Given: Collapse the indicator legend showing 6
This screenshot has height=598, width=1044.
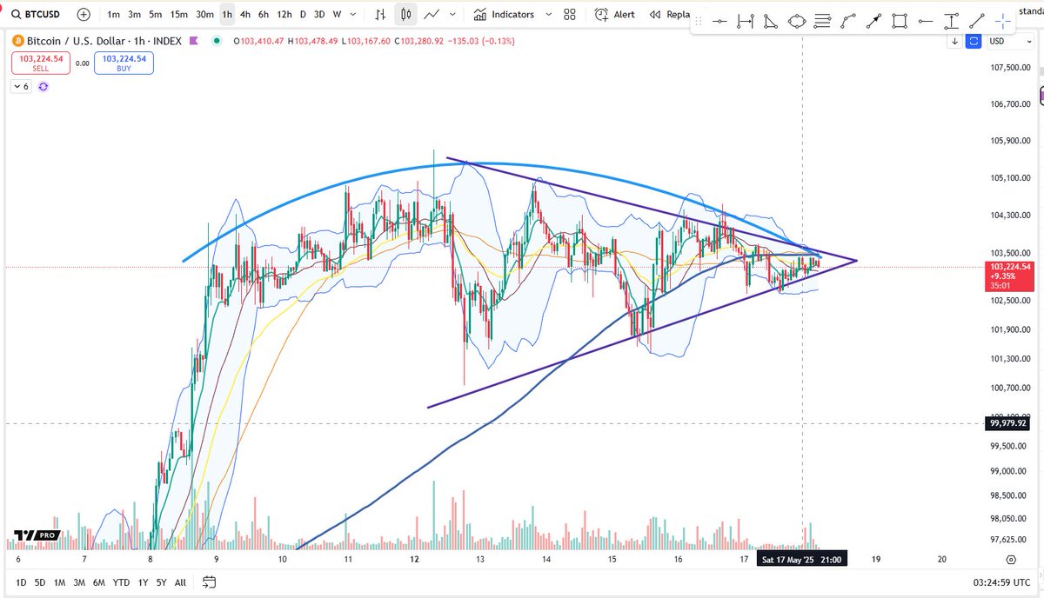Looking at the screenshot, I should tap(22, 86).
